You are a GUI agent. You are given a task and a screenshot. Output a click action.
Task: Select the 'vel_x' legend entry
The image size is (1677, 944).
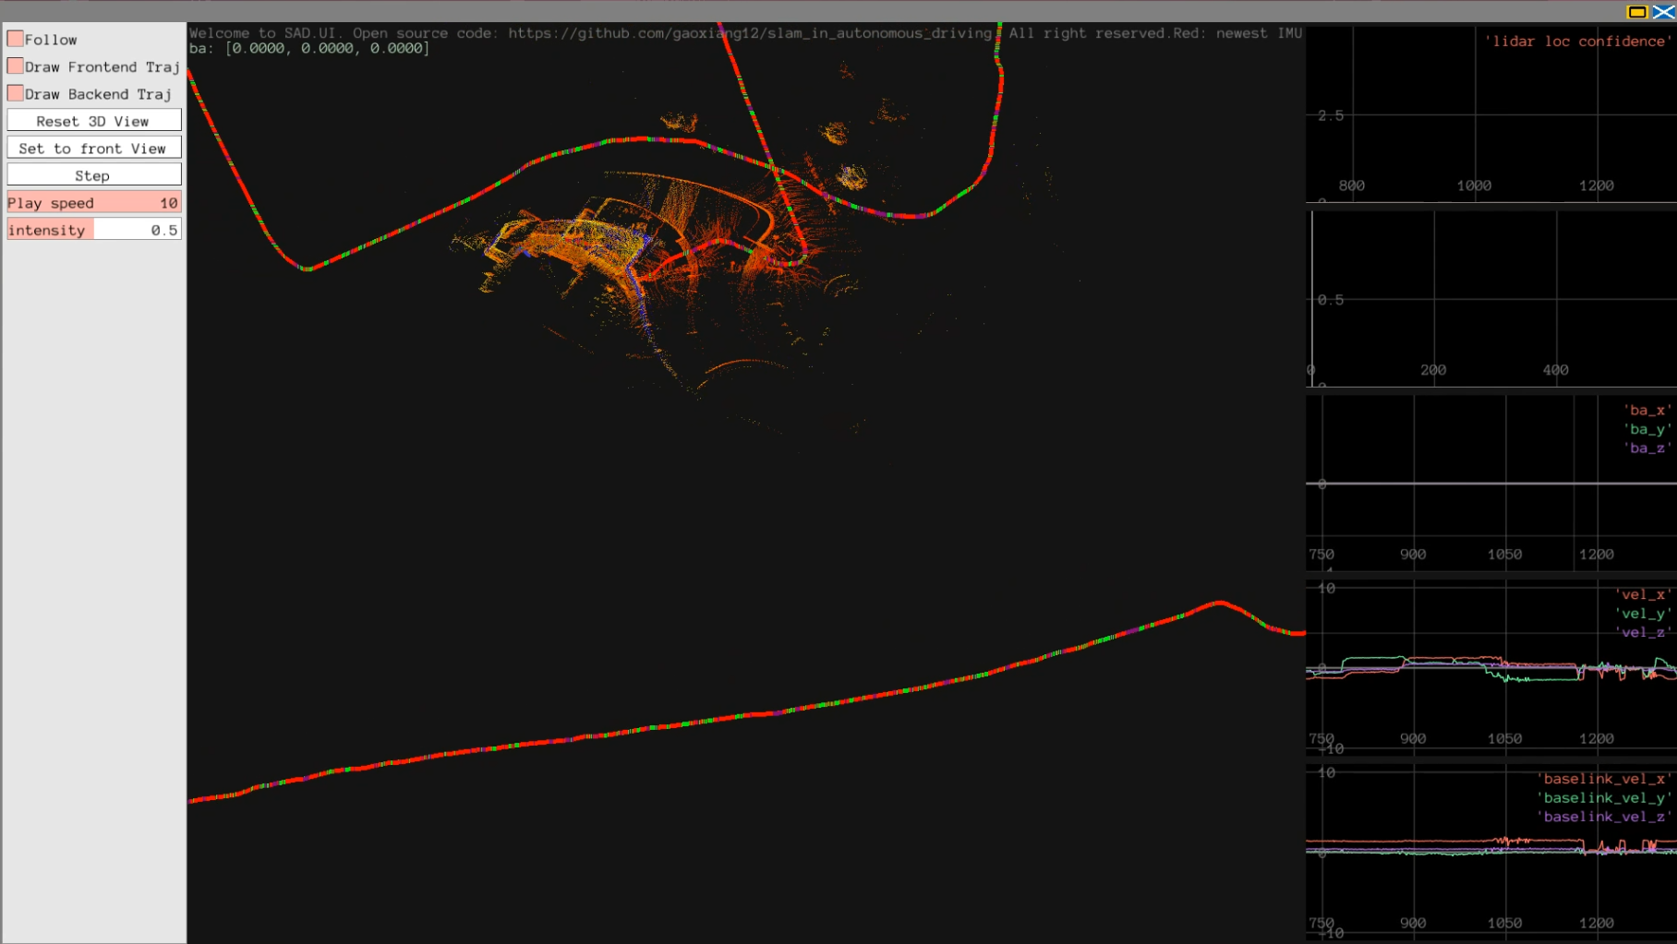(1643, 595)
